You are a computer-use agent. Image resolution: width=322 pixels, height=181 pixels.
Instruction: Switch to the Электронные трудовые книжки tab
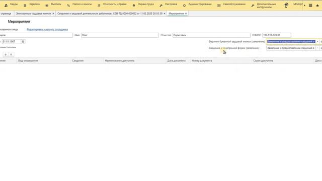coord(34,14)
